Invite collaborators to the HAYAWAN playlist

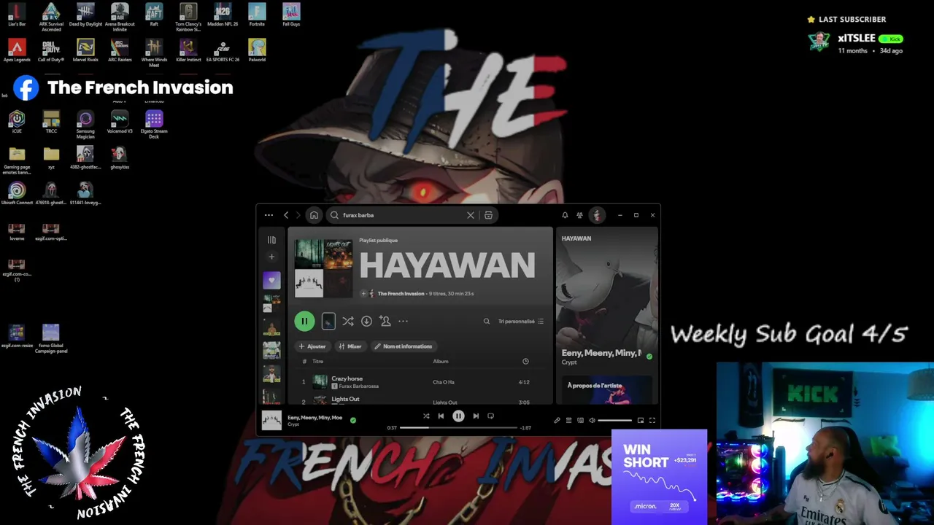[x=385, y=321]
